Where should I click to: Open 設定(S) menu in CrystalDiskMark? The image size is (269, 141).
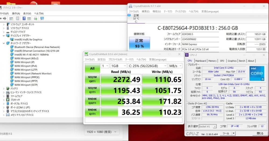(102, 59)
